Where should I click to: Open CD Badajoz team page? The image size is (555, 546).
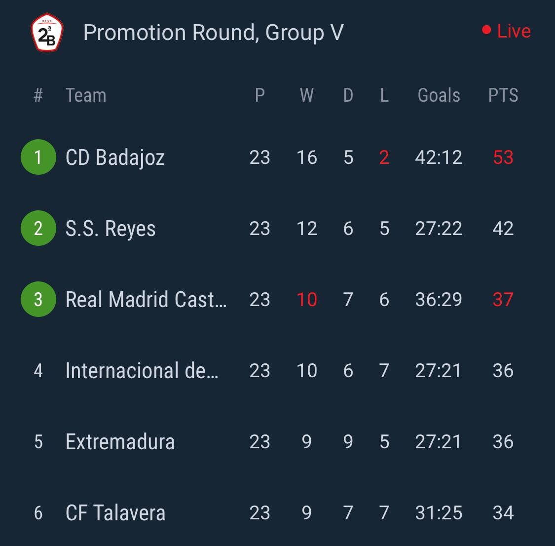(115, 157)
